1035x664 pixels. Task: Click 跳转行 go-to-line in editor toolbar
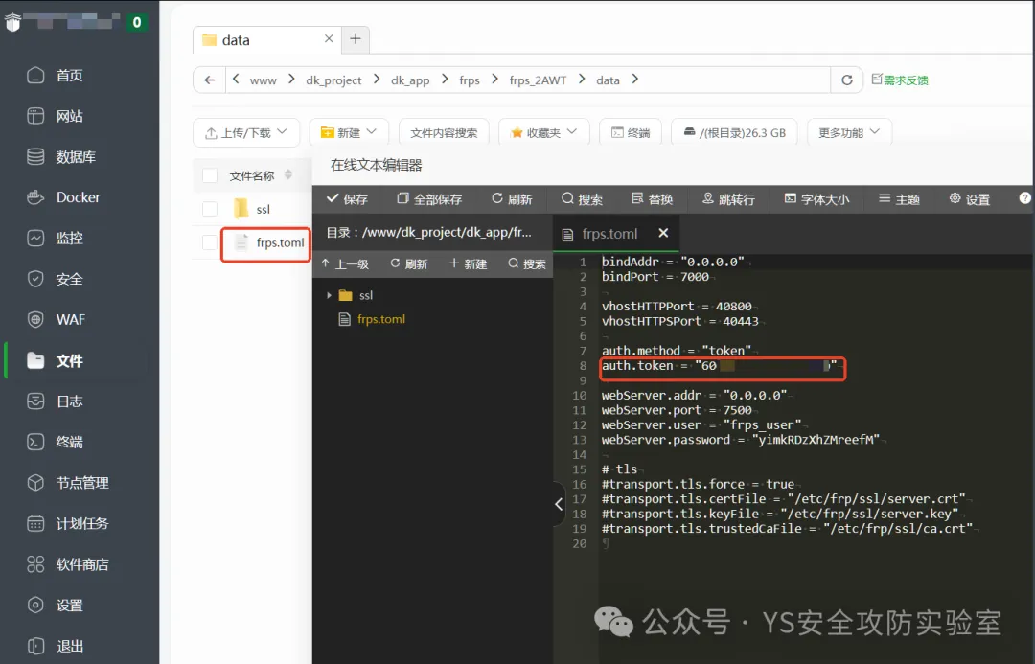coord(728,198)
